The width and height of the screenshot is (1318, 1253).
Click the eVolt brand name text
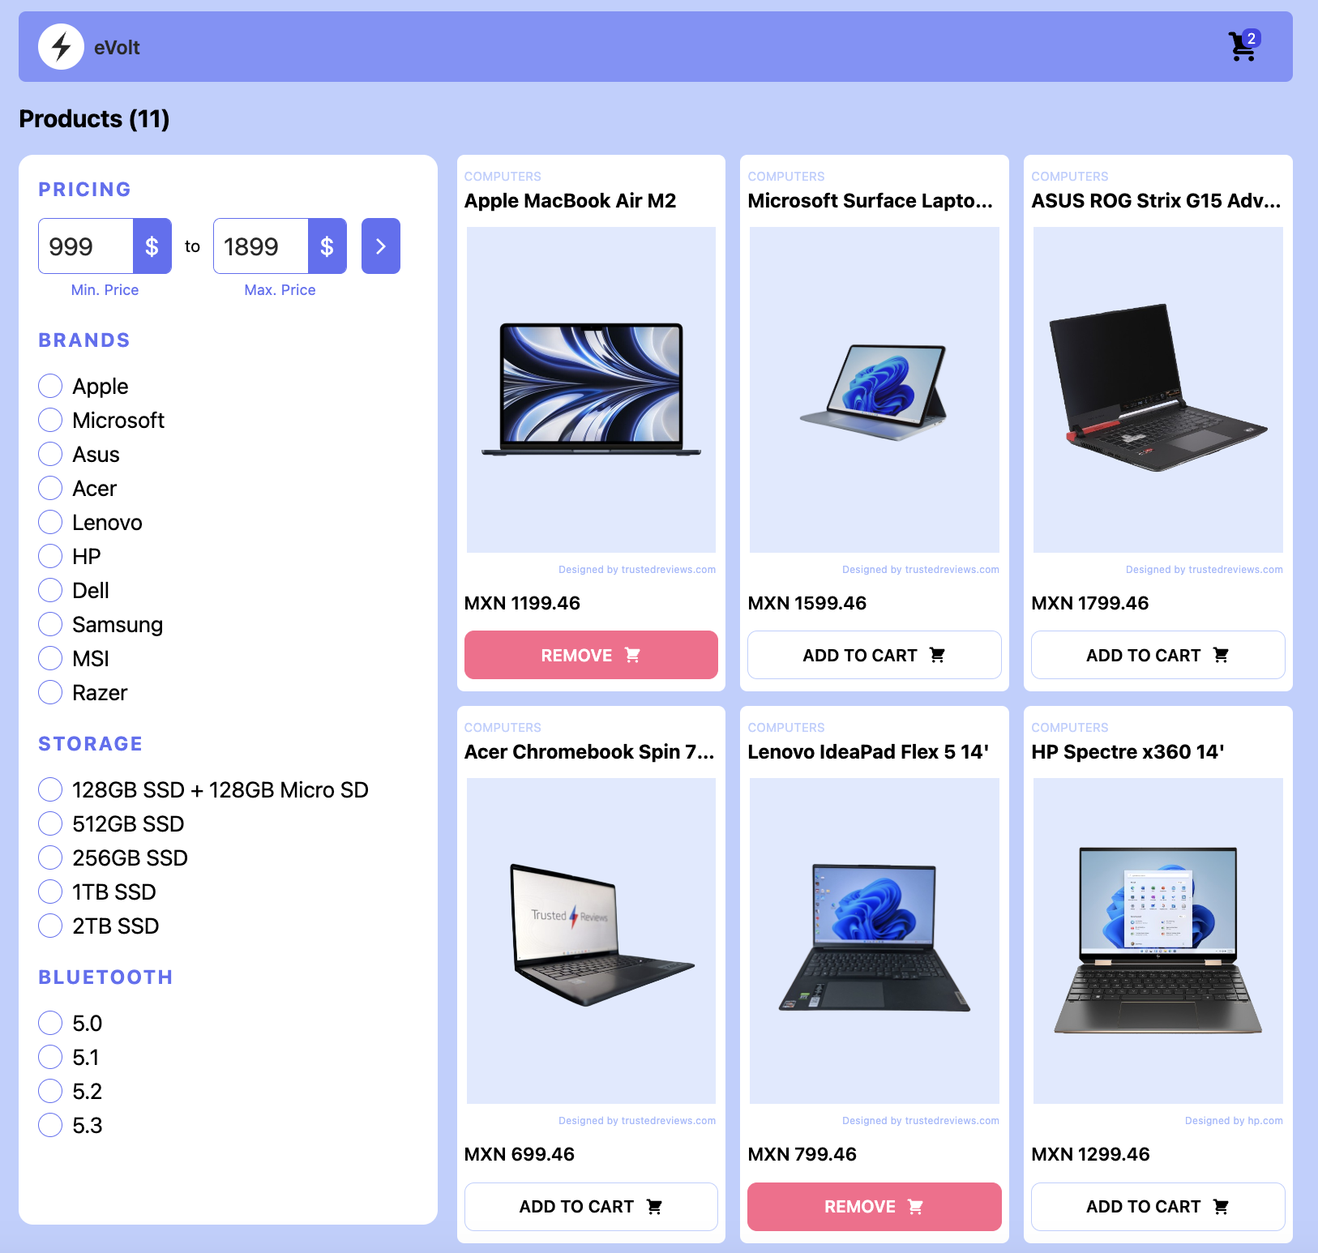pyautogui.click(x=117, y=48)
